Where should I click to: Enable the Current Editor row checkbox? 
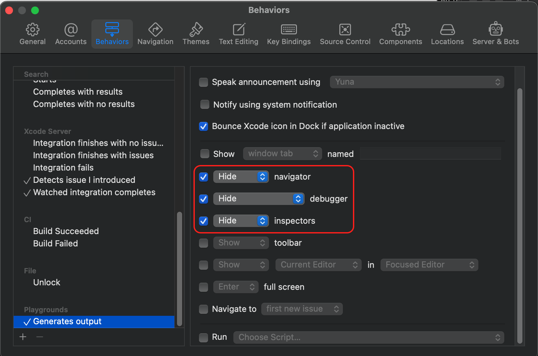(x=204, y=265)
